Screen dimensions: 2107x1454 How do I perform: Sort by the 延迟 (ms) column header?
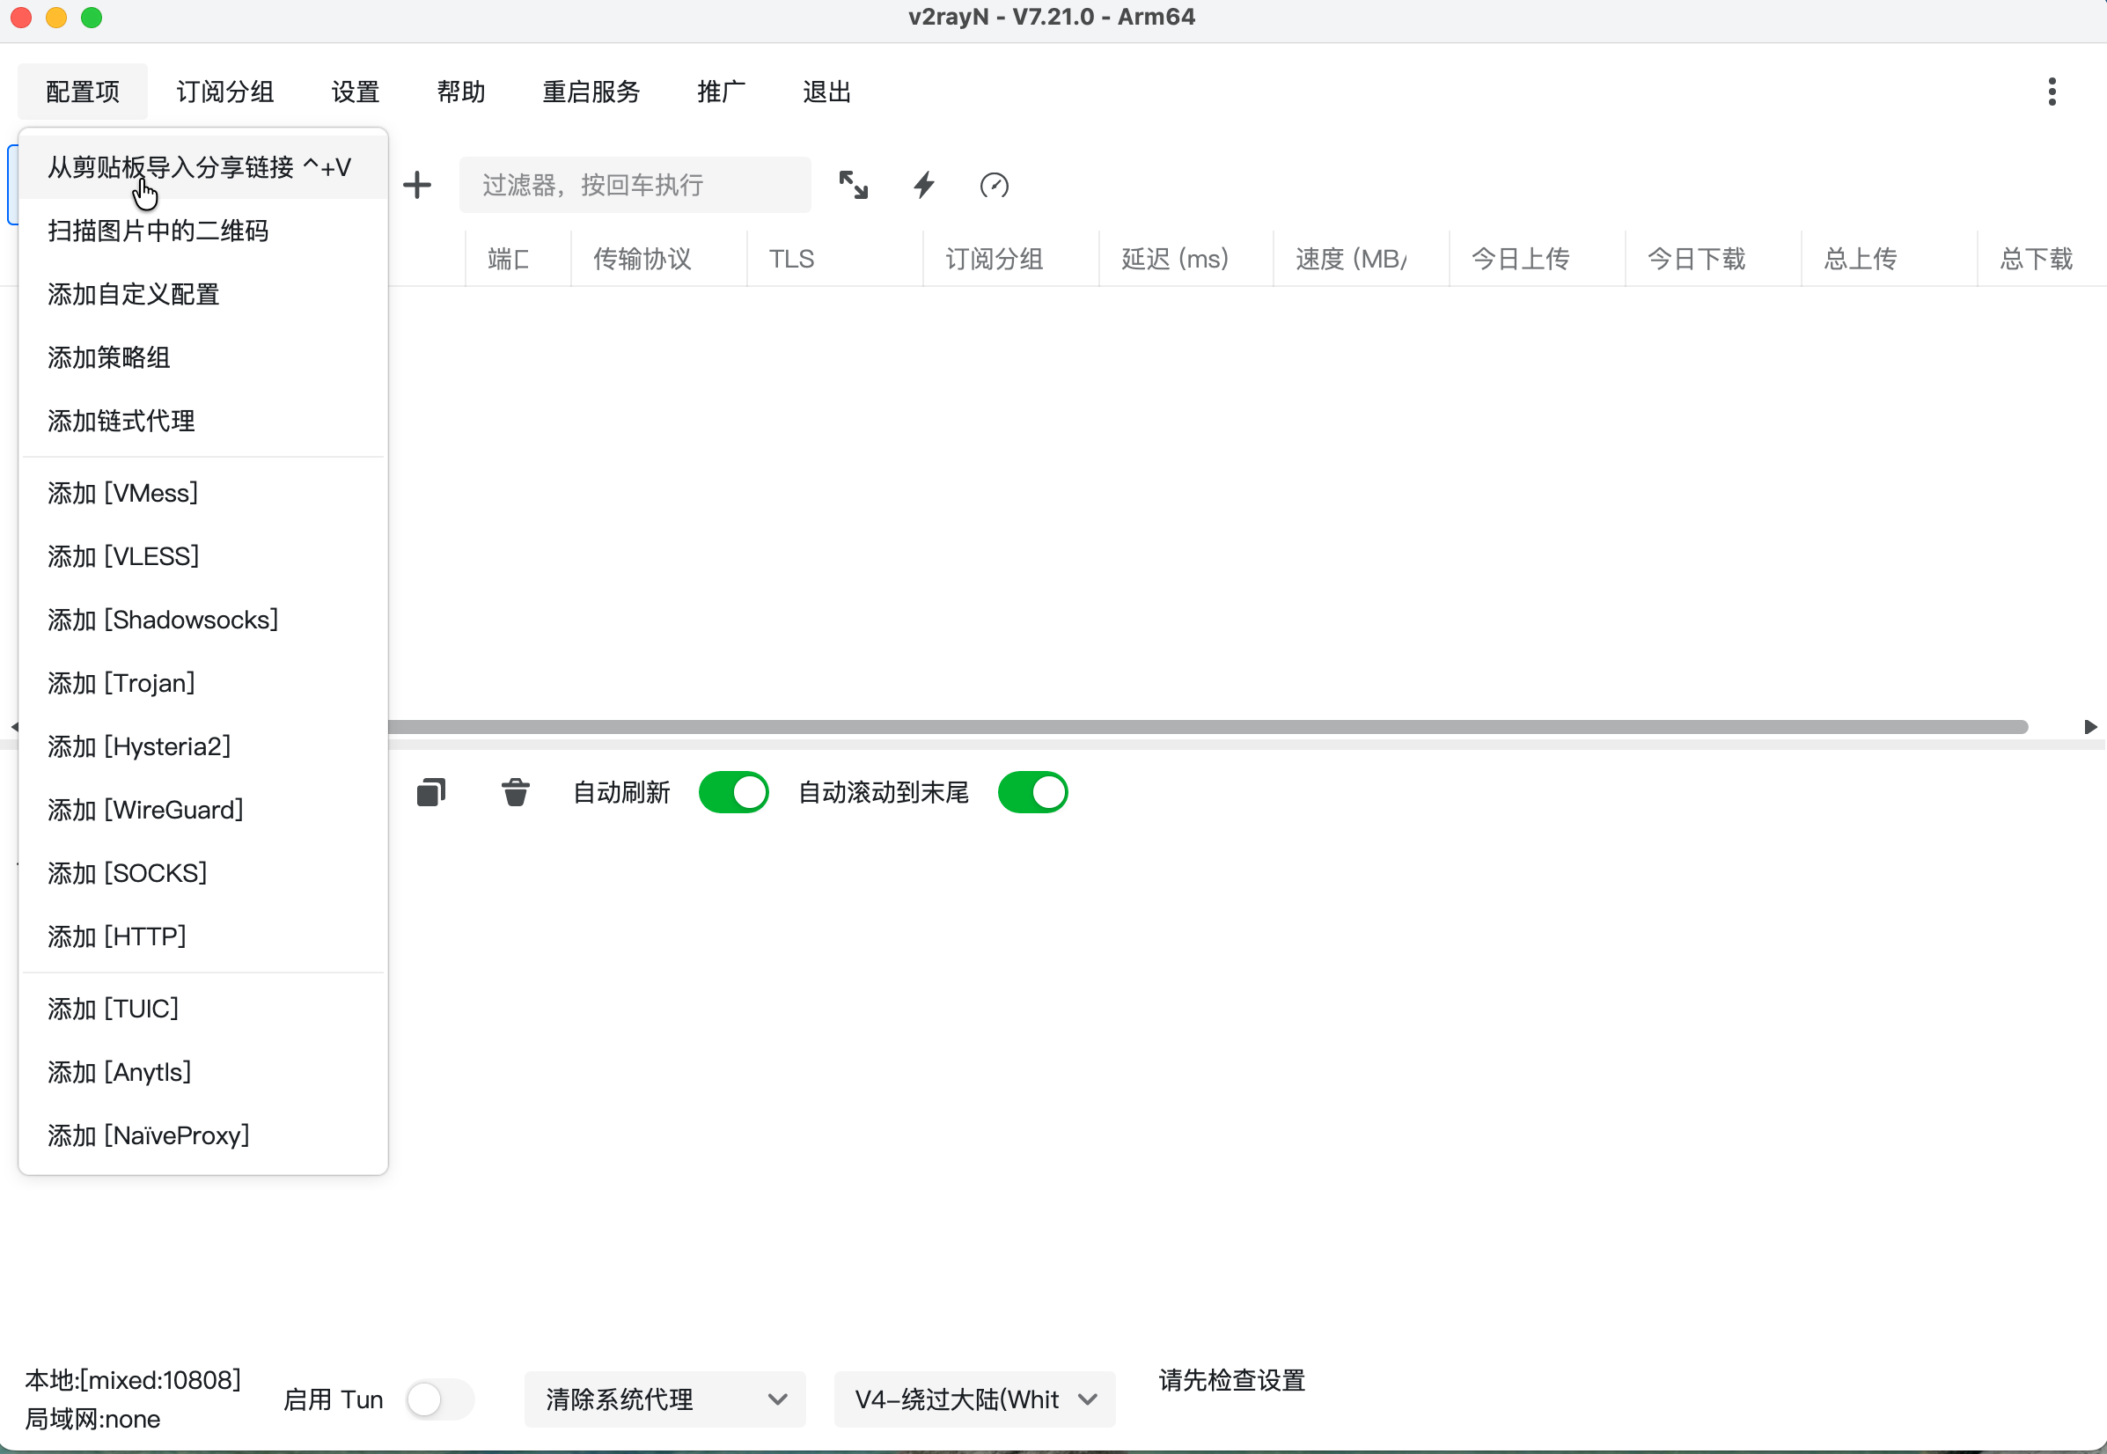point(1186,259)
